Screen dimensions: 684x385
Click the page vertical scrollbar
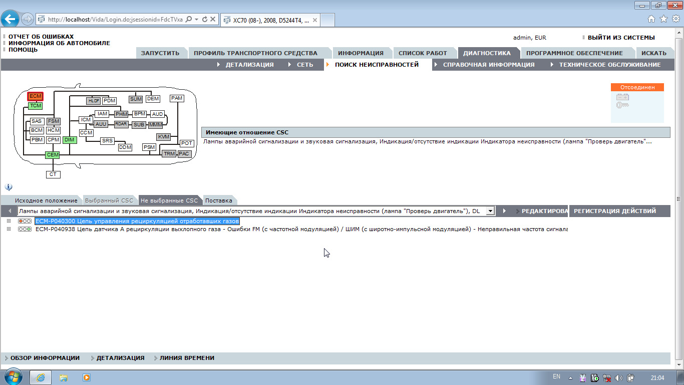pos(678,198)
